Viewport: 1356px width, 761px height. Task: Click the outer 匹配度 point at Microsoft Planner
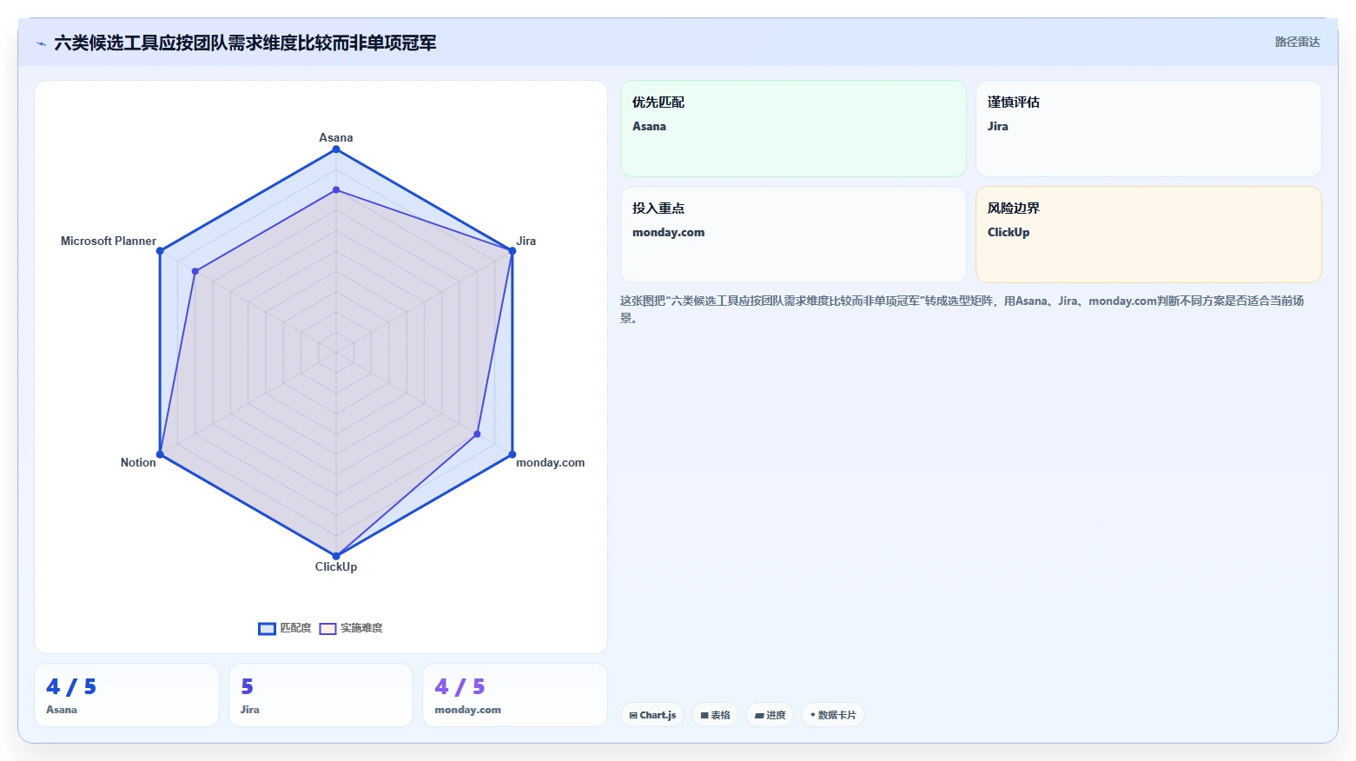click(160, 251)
